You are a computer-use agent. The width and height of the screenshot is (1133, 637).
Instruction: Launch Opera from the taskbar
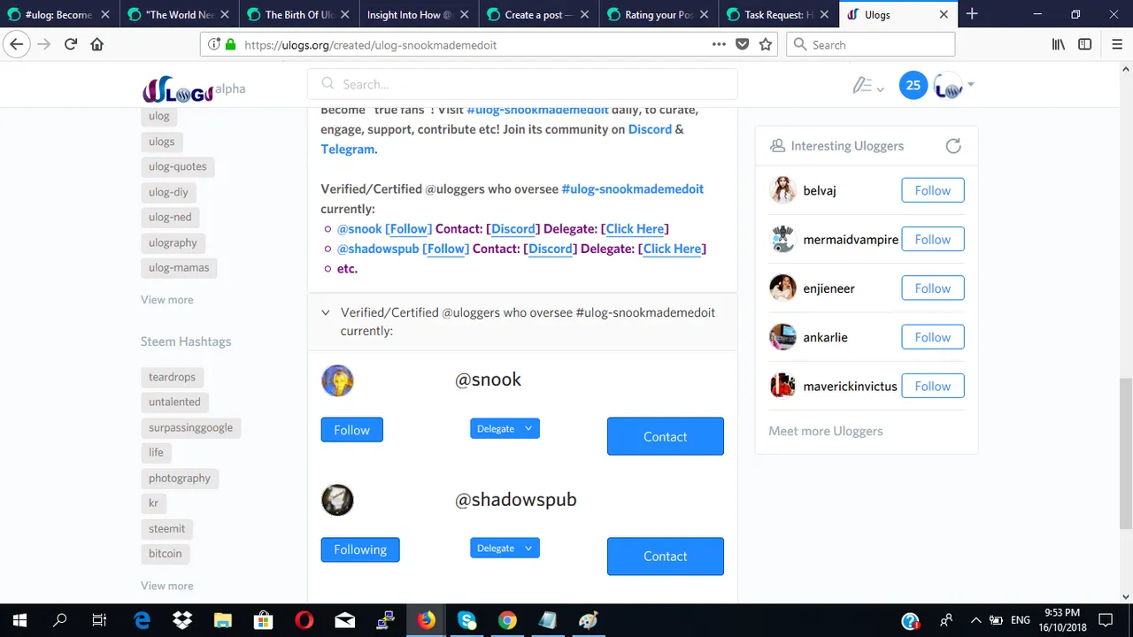[304, 620]
